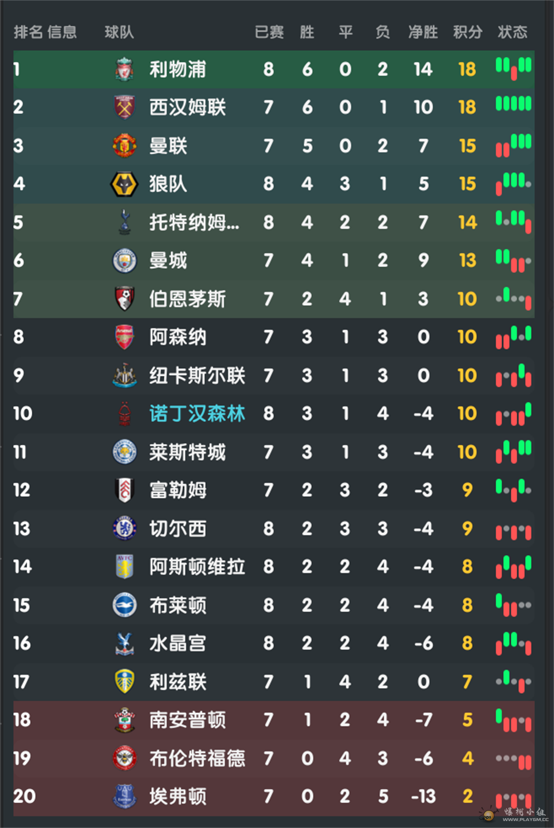This screenshot has width=554, height=828.
Task: Select the 布伦特福德 row name
Action: tap(197, 758)
